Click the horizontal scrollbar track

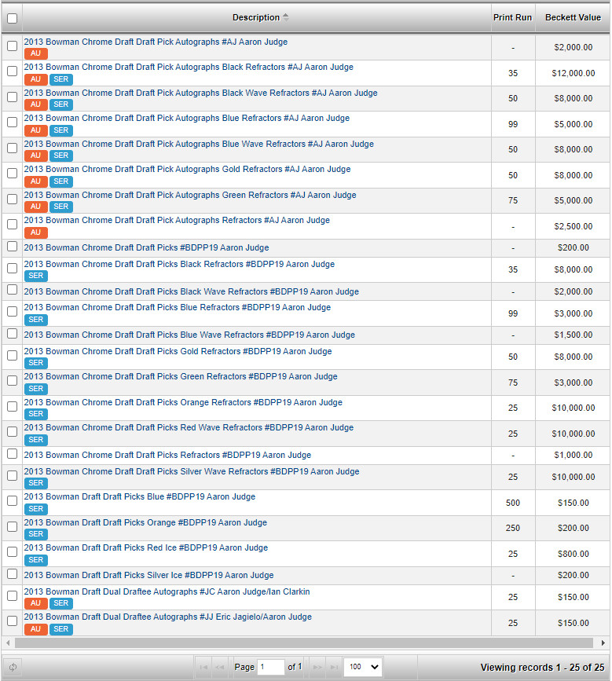304,643
